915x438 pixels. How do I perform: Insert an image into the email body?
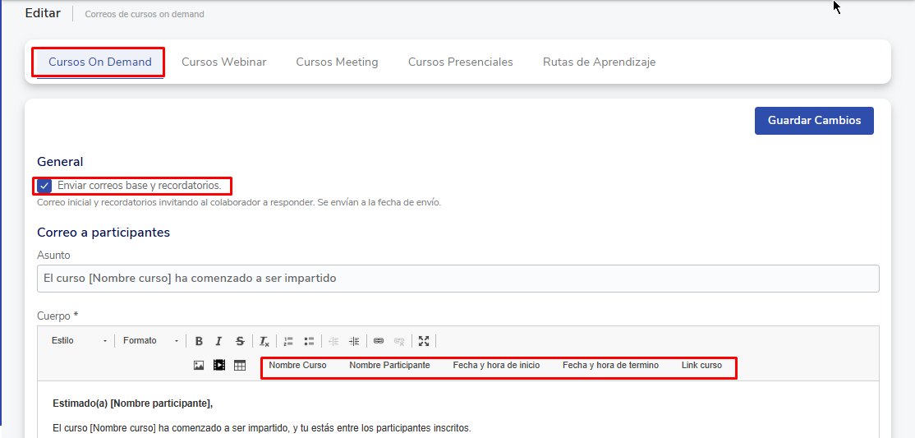point(199,366)
